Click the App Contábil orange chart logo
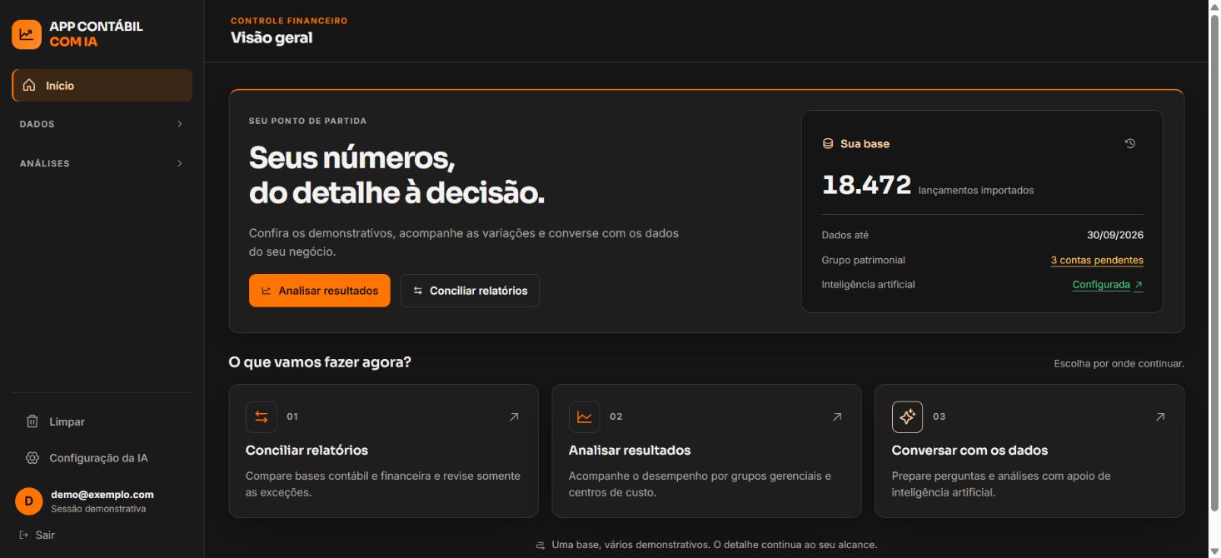 [27, 34]
